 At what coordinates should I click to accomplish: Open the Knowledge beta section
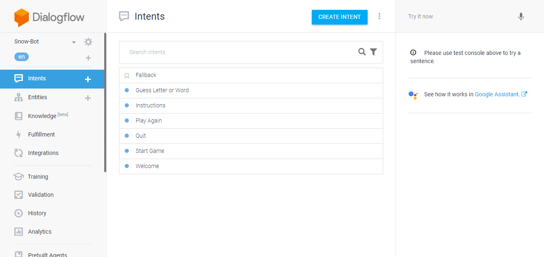(x=42, y=116)
